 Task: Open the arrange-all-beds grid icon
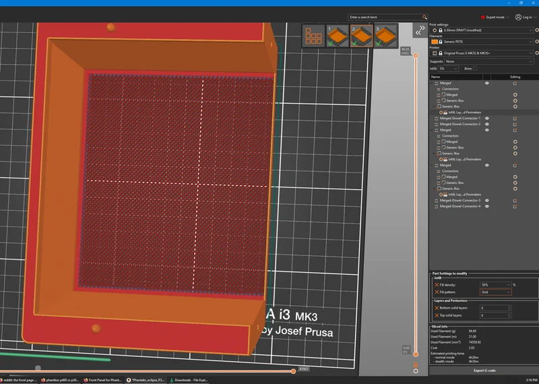pos(313,36)
